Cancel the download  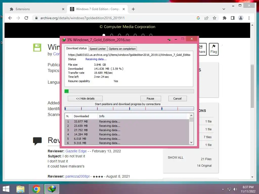click(177, 99)
